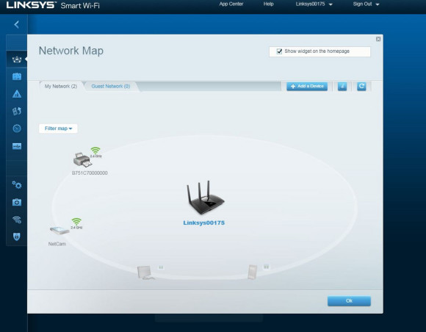Open the Network Map sidebar icon
Screen dimensions: 426x332
(x=17, y=59)
